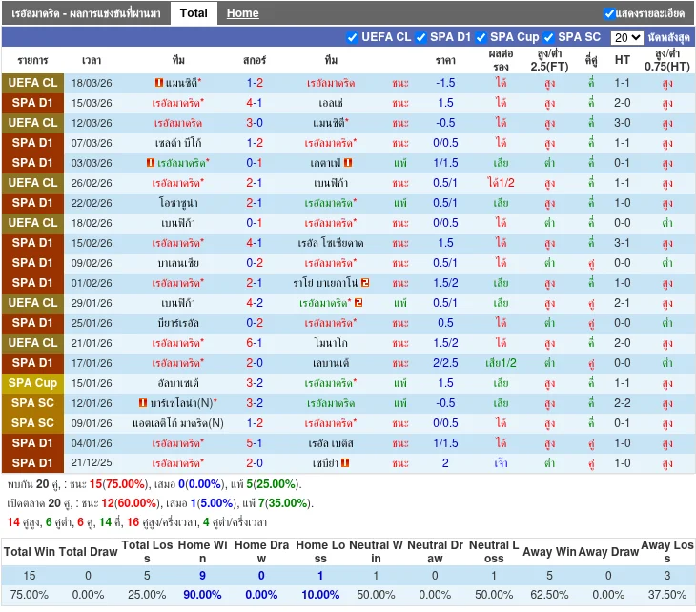This screenshot has width=696, height=612.
Task: Toggle the แสดงรายละเอียด checkbox
Action: point(609,13)
